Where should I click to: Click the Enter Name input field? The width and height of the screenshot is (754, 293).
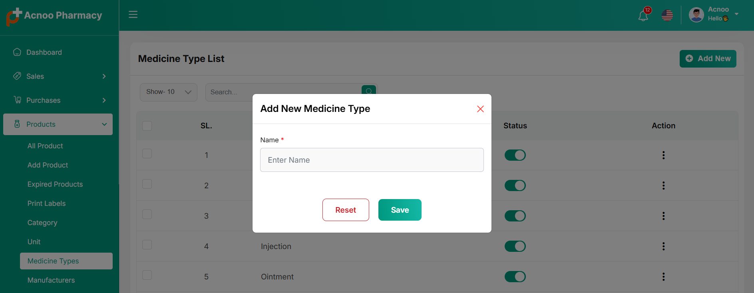[372, 160]
